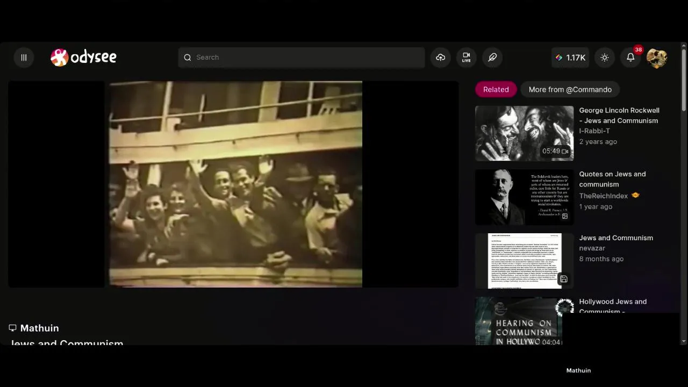The image size is (688, 387).
Task: Click image icon on Quotes thumbnail
Action: pos(565,216)
